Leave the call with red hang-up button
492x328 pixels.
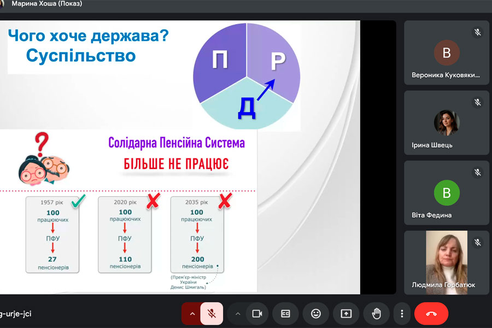pos(431,314)
